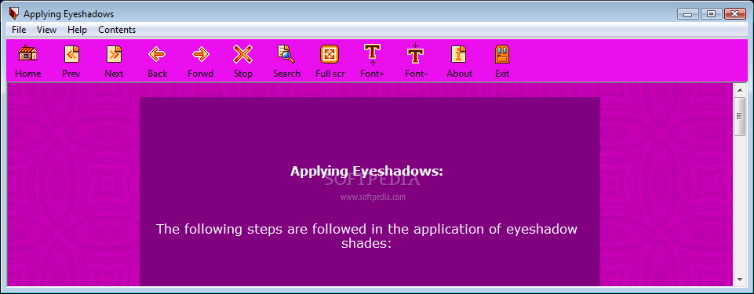
Task: Minimize the Applying Eyeshadows window
Action: click(687, 14)
